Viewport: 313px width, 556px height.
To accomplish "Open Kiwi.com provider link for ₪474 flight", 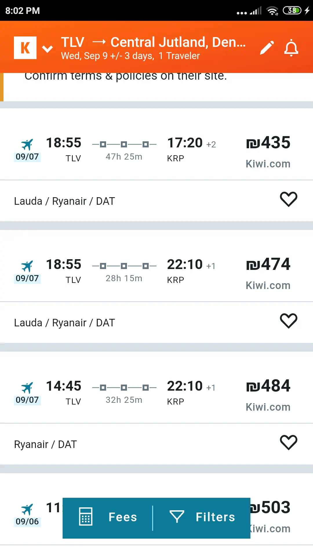I will pyautogui.click(x=268, y=286).
